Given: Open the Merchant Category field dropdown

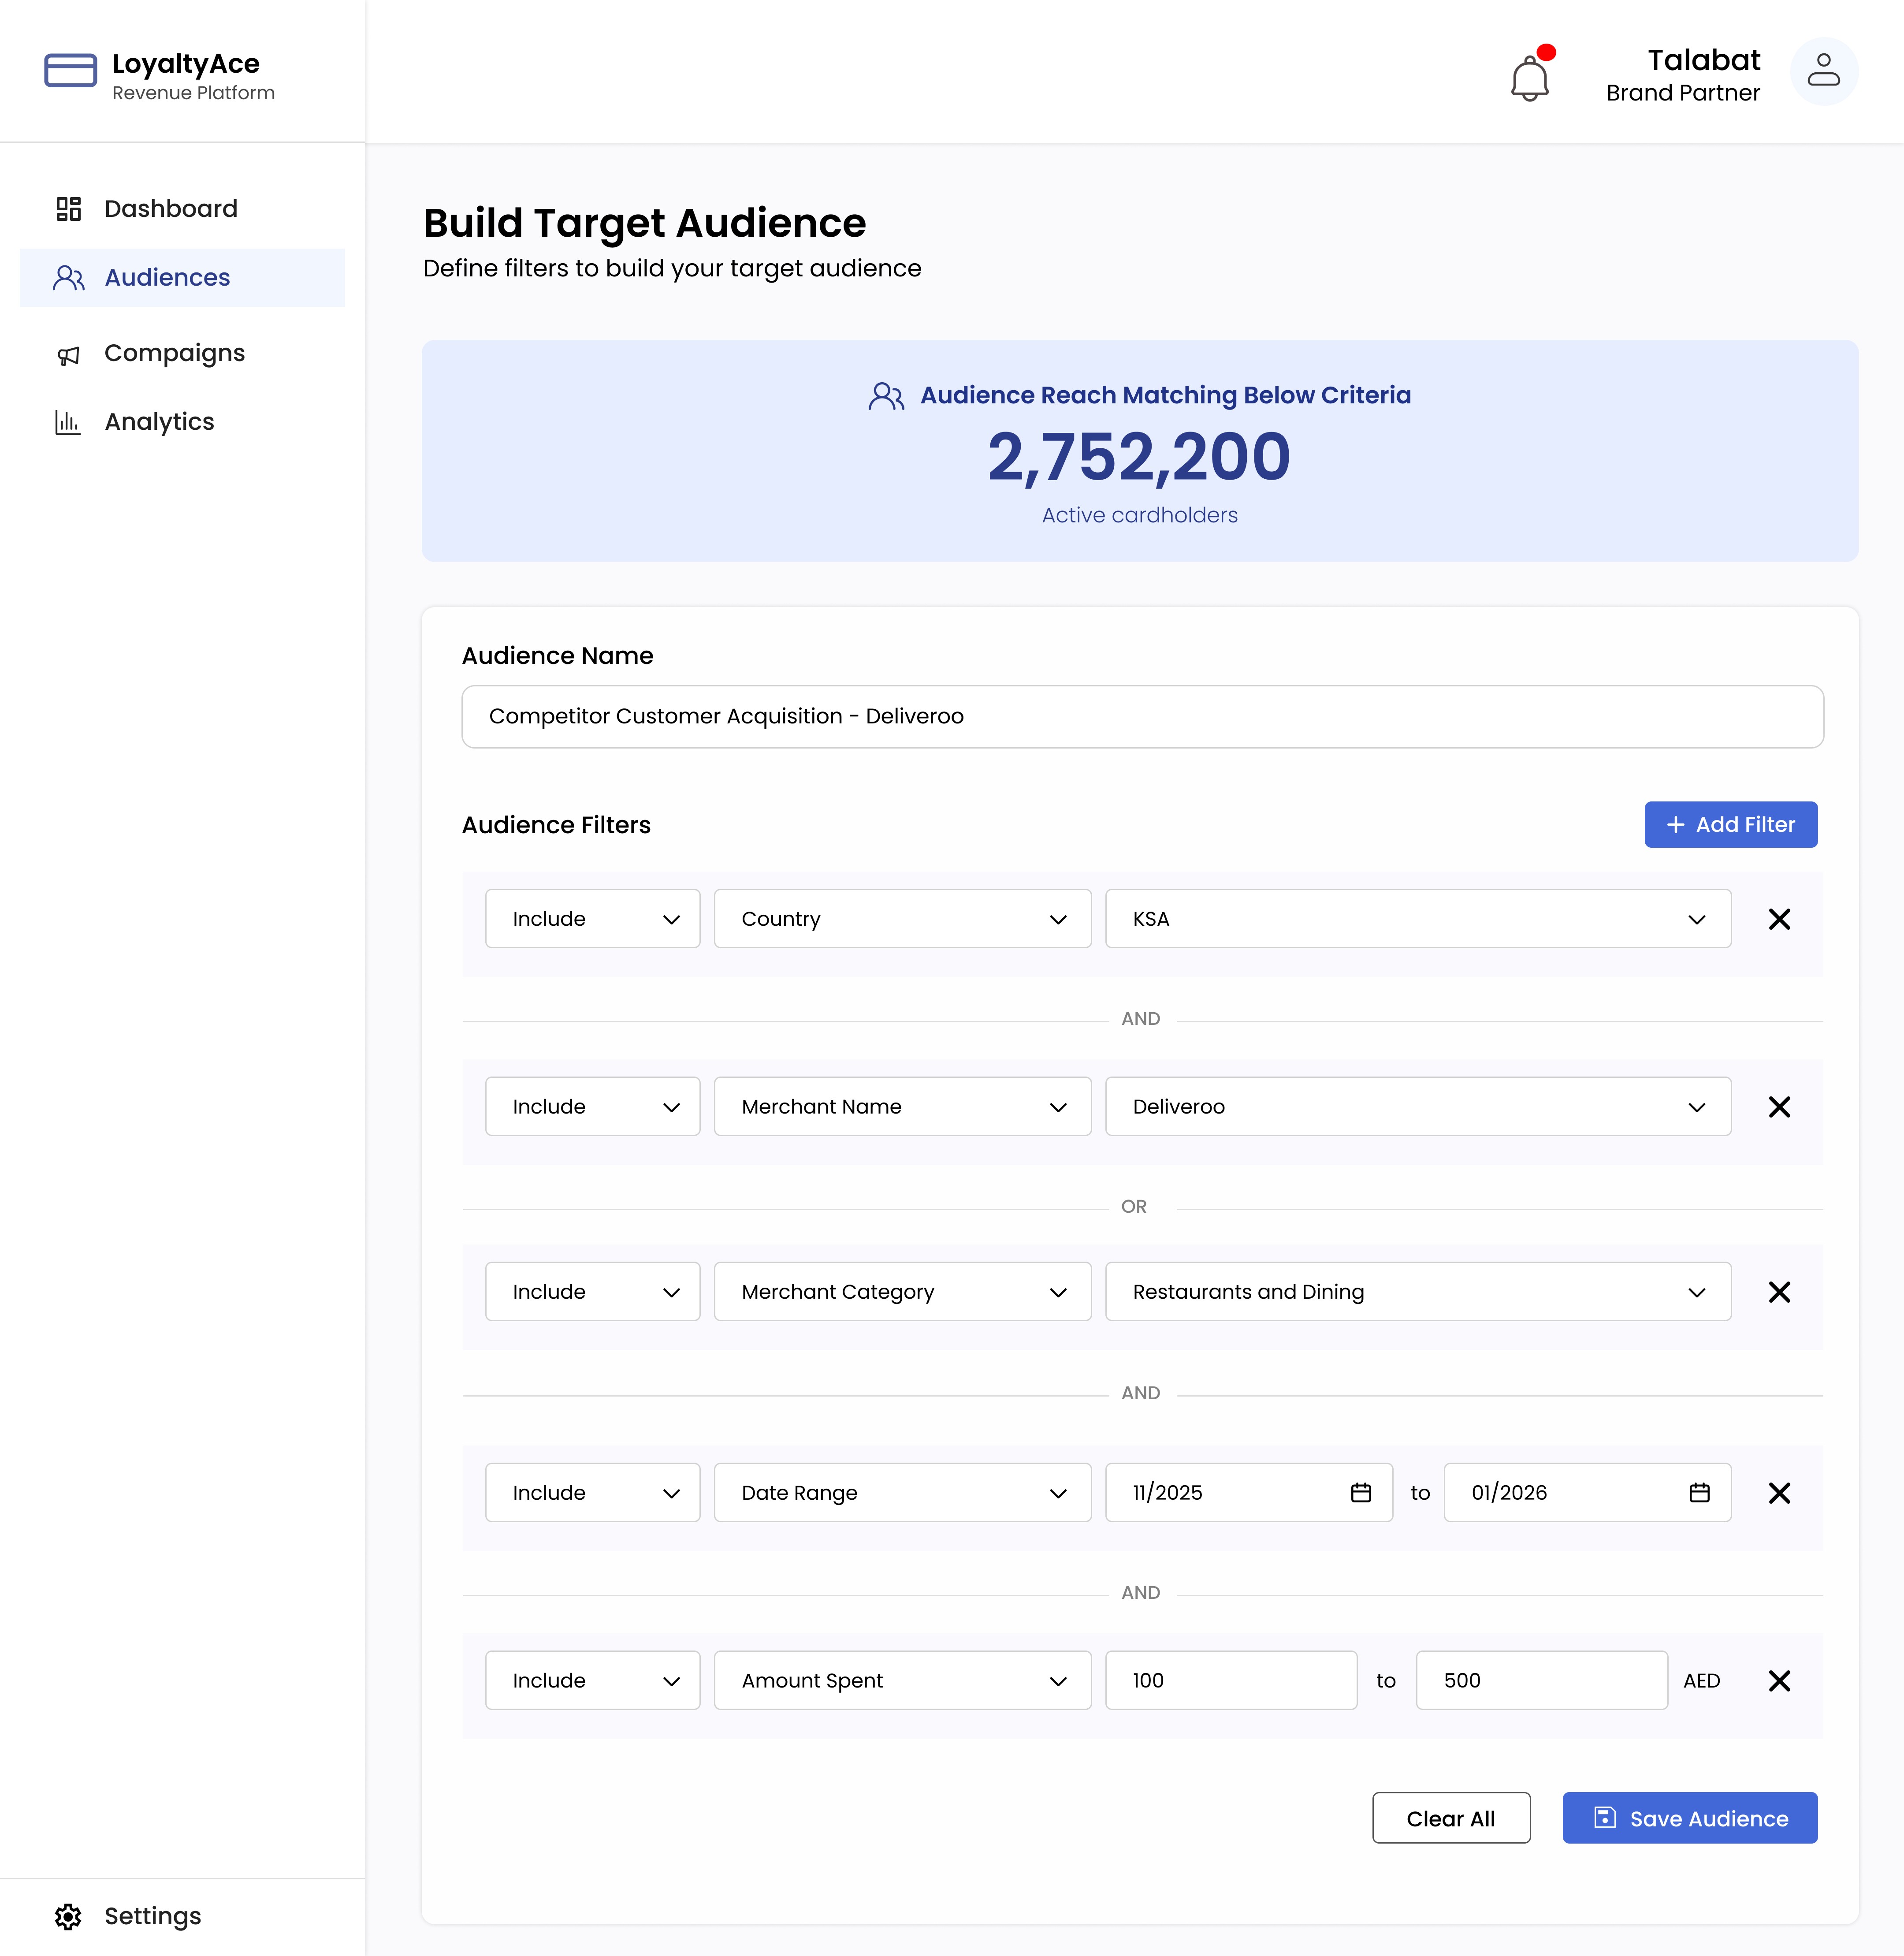Looking at the screenshot, I should [902, 1292].
